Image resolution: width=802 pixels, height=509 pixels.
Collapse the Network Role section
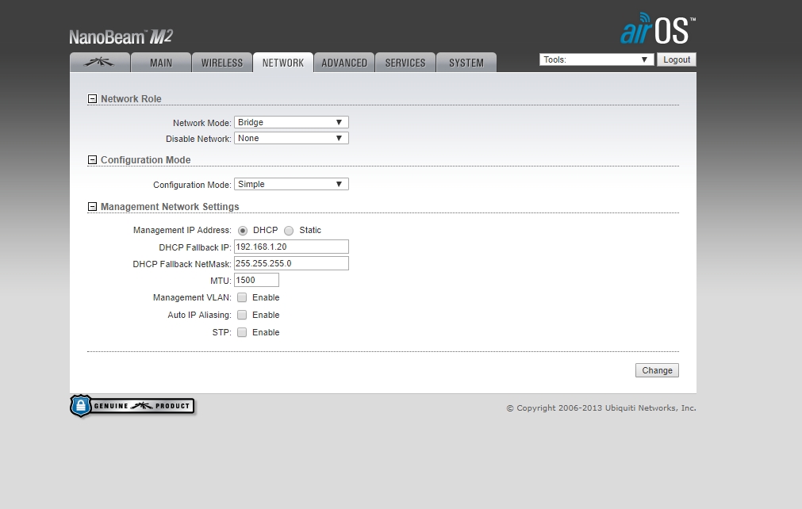click(92, 98)
